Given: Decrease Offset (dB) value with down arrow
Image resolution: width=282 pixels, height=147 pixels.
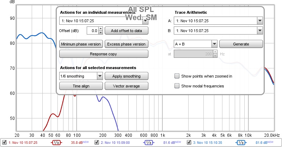Looking at the screenshot, I should pyautogui.click(x=101, y=32).
